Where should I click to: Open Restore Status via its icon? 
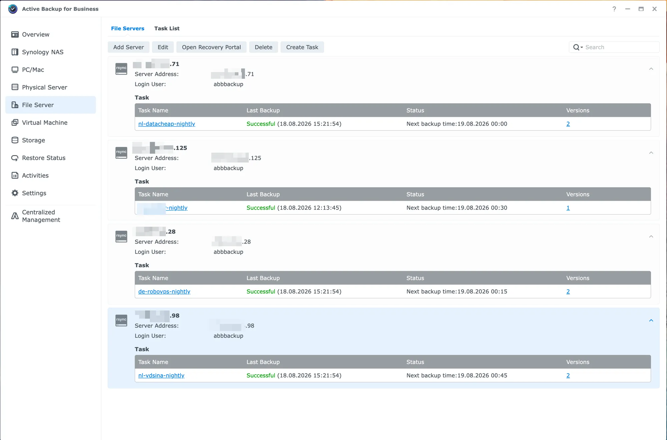point(15,158)
